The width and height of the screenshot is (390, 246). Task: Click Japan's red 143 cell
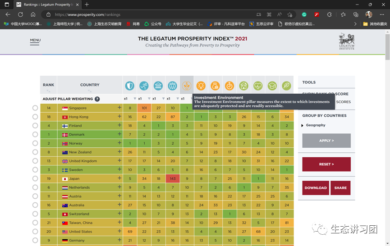tap(173, 178)
